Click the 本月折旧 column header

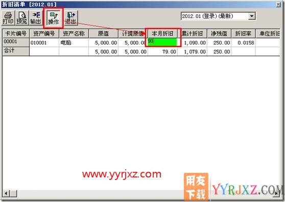[162, 33]
